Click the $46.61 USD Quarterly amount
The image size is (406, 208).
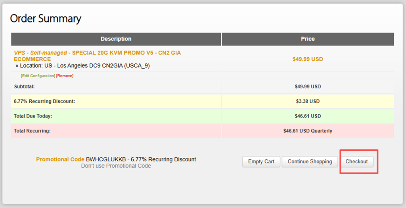point(308,131)
